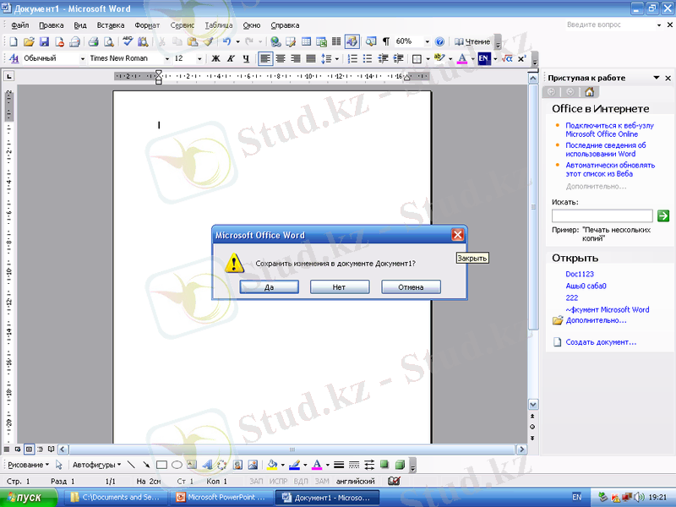Select the Oval shape drawing tool
The width and height of the screenshot is (676, 507).
177,465
